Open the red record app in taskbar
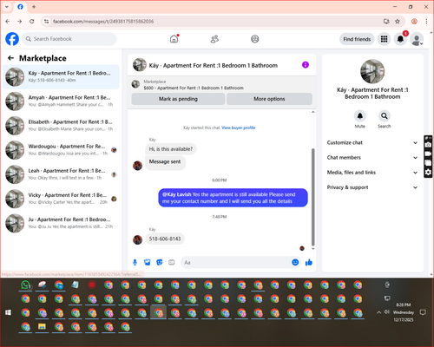The image size is (434, 347). point(92,285)
